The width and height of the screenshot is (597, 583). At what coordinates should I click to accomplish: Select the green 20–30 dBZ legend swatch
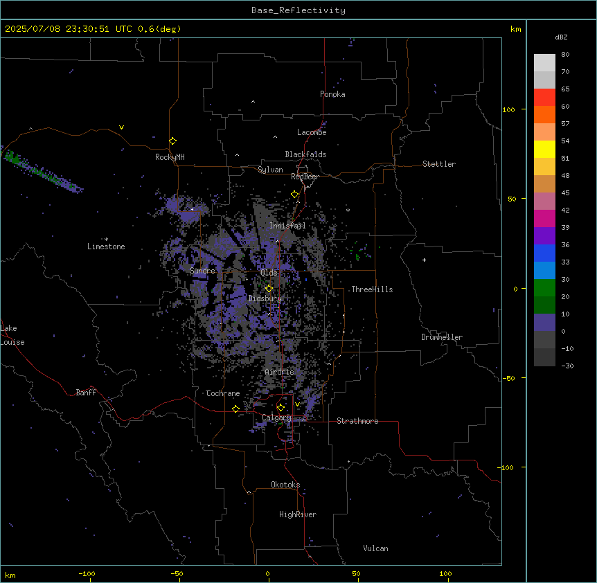[x=544, y=288]
